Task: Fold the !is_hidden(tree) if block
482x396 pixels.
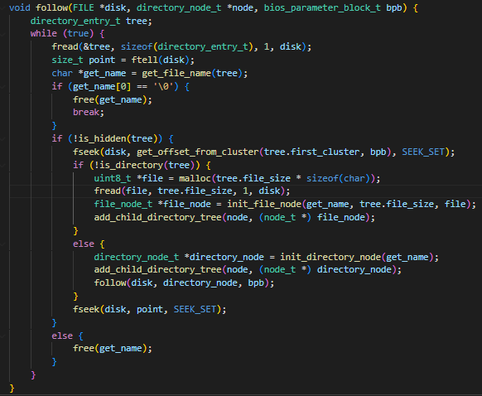Action: pyautogui.click(x=2, y=139)
